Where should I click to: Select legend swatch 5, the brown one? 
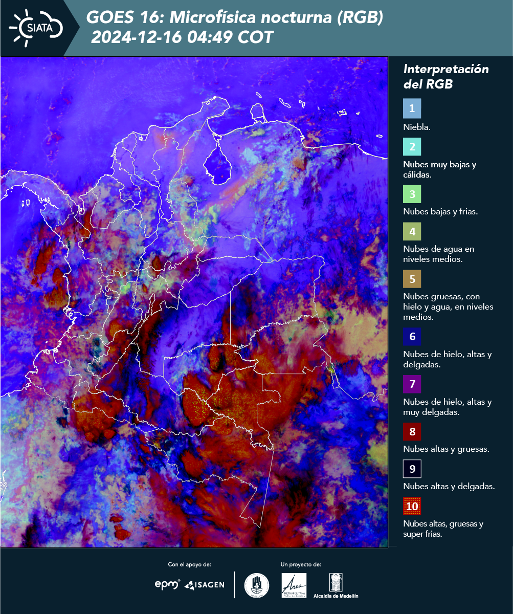pyautogui.click(x=412, y=280)
